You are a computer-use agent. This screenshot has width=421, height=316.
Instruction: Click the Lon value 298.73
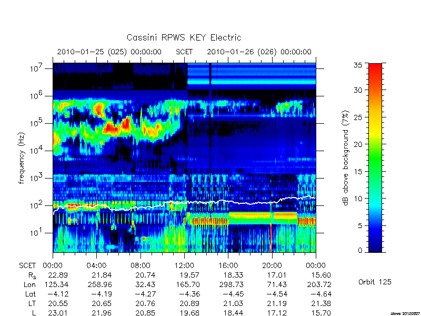pyautogui.click(x=231, y=284)
